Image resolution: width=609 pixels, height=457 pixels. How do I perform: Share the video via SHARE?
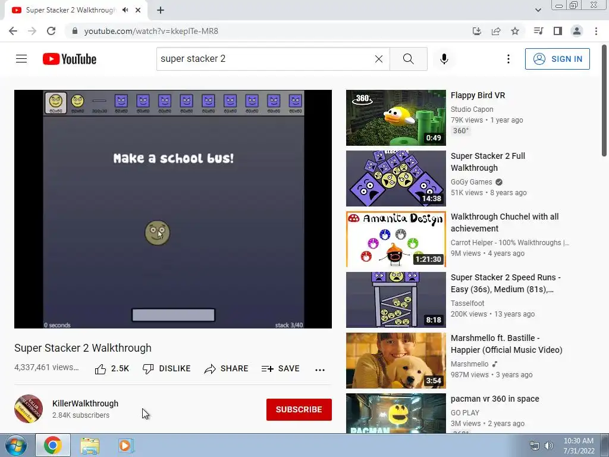point(226,369)
